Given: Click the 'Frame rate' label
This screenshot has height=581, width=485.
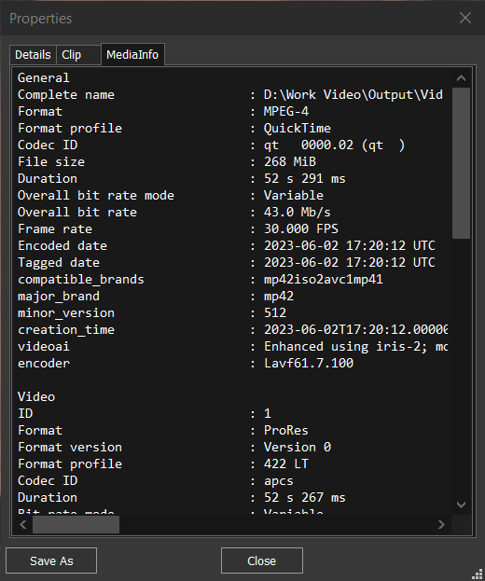Looking at the screenshot, I should pos(55,229).
